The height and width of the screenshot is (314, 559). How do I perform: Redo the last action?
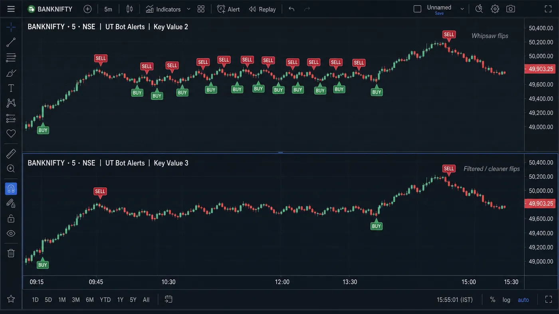(x=307, y=9)
